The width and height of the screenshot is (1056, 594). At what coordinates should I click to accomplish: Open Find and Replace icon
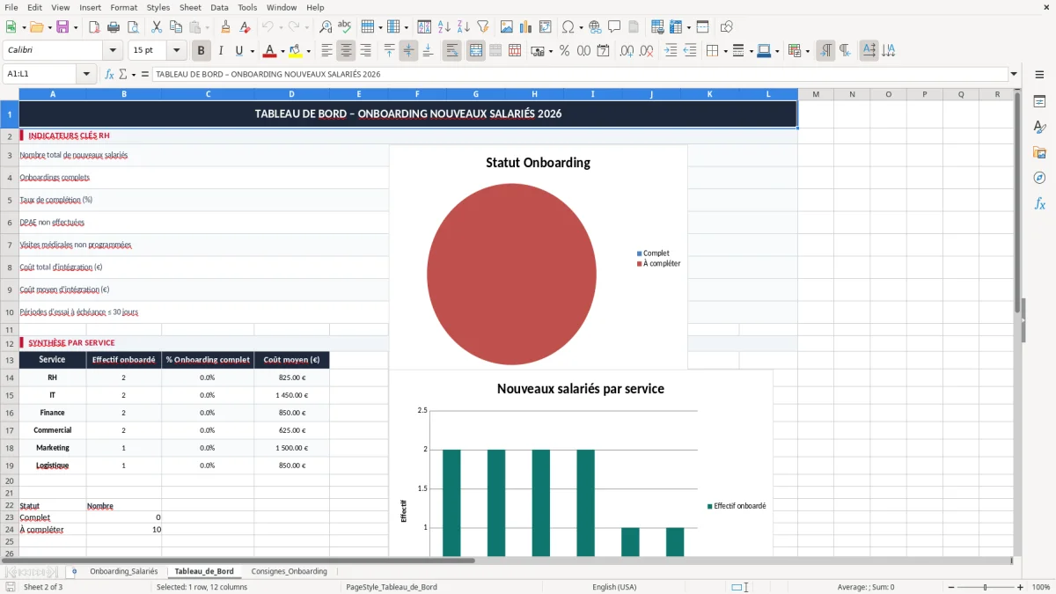(326, 27)
